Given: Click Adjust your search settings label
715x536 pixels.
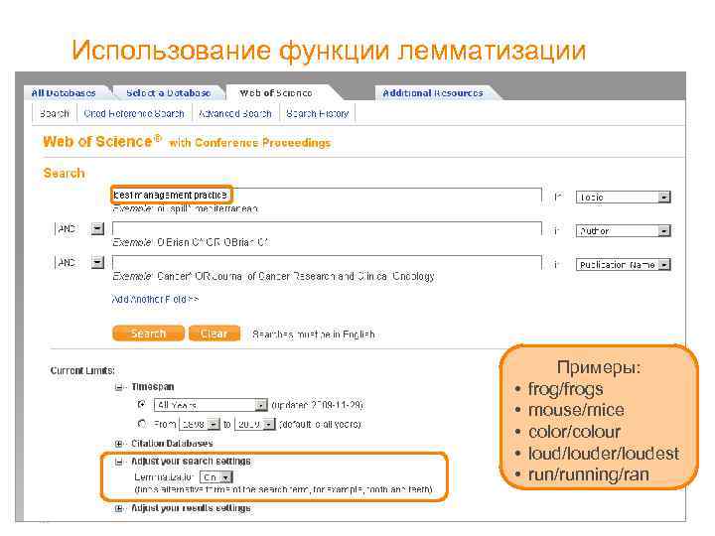Looking at the screenshot, I should tap(191, 462).
